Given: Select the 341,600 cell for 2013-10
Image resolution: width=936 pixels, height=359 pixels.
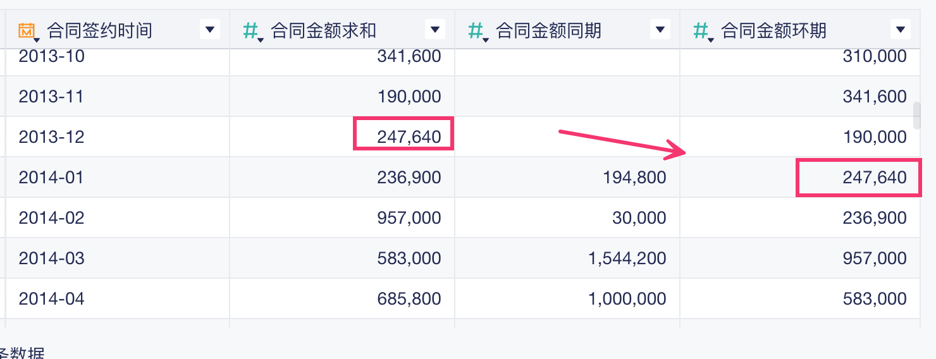Looking at the screenshot, I should pyautogui.click(x=409, y=57).
